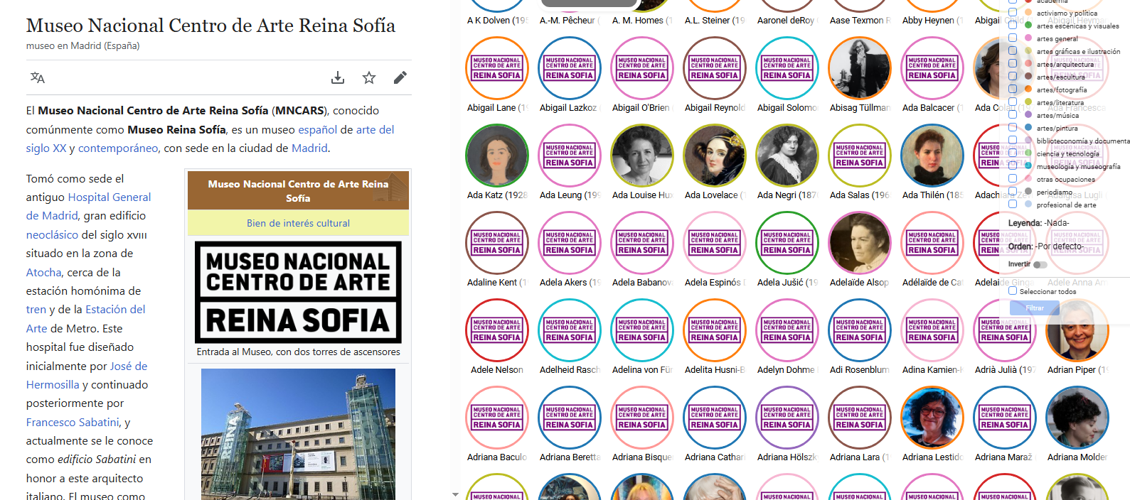Open Abigail Lazkoz's logo avatar
The image size is (1130, 500).
coord(570,68)
